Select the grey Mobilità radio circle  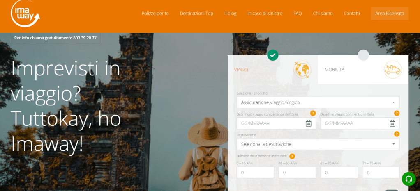pos(363,55)
